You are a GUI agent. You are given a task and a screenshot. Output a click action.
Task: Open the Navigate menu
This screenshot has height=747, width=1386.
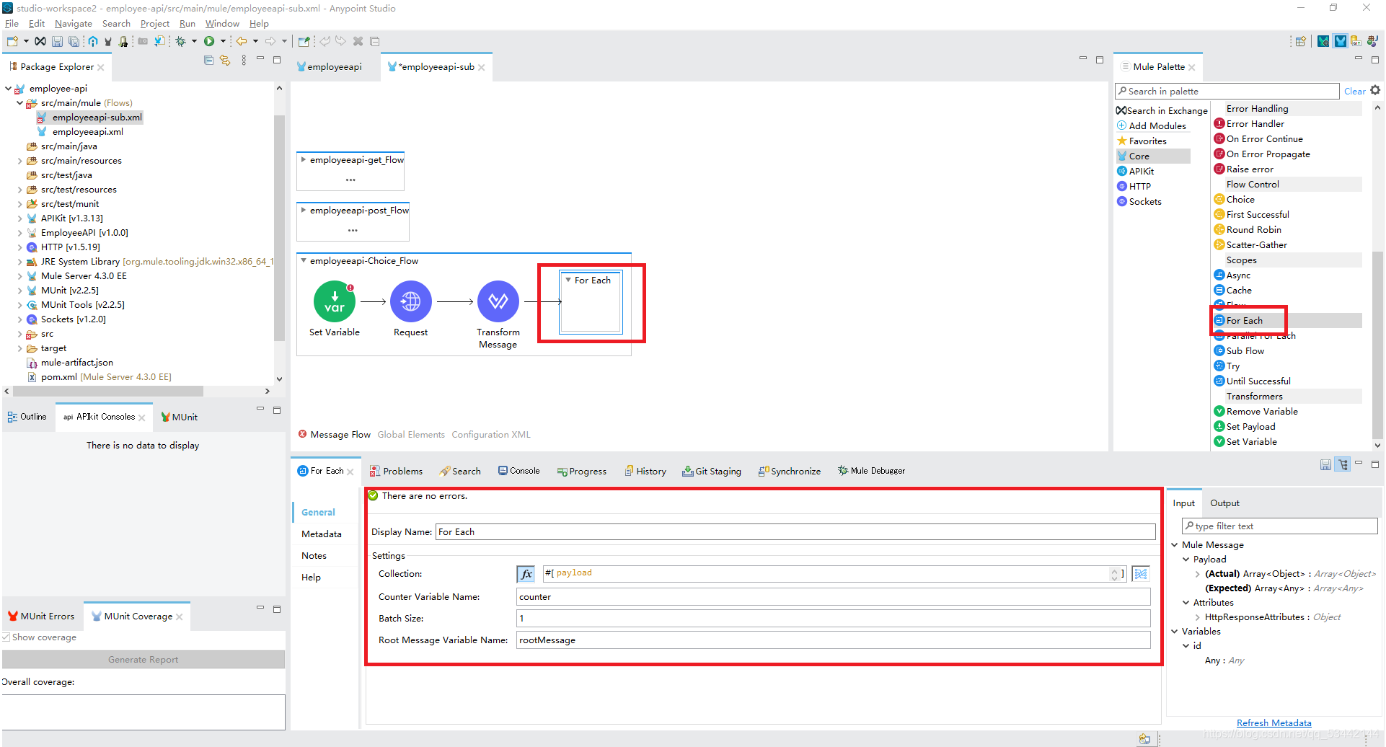pyautogui.click(x=74, y=24)
